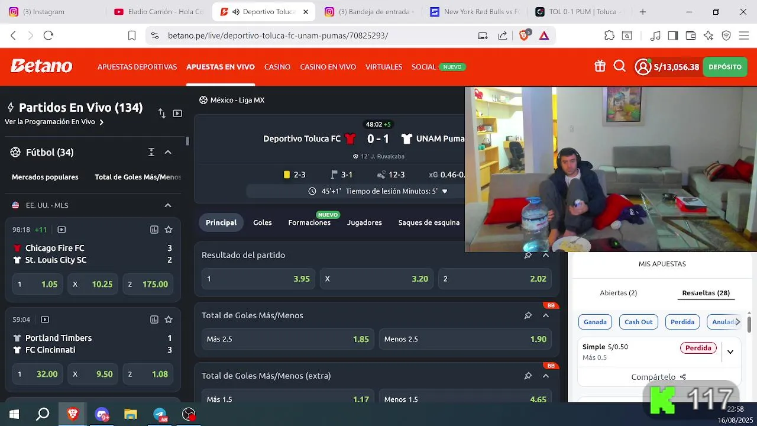Share the lost Simple bet via Compártelo icon

pos(683,377)
